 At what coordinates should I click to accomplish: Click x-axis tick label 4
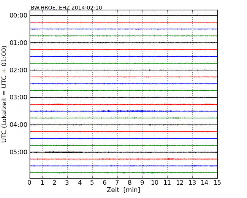pyautogui.click(x=80, y=183)
